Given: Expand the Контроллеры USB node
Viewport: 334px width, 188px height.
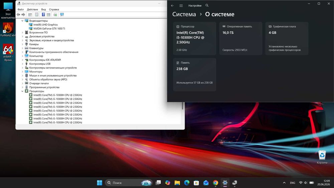Looking at the screenshot, I should [22, 64].
